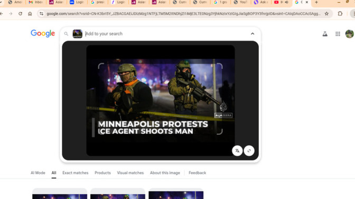This screenshot has width=355, height=199.
Task: Click the selected image crop area
Action: click(160, 99)
